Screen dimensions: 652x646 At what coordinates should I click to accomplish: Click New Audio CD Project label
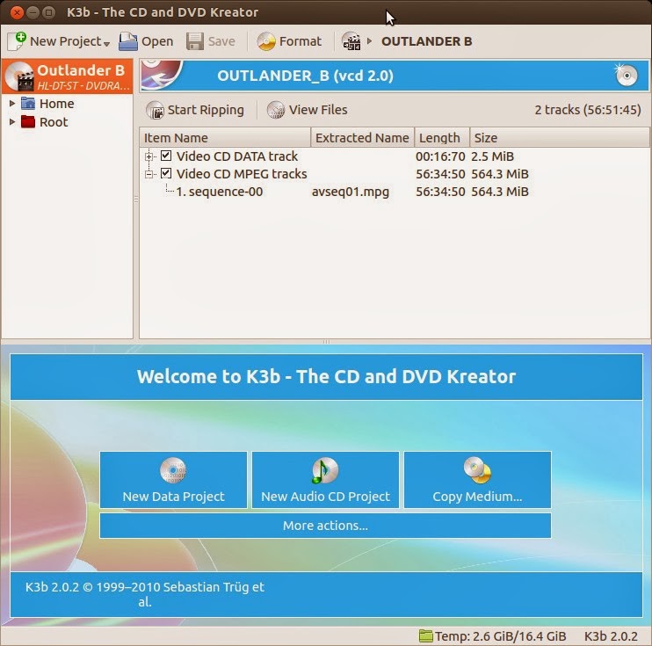326,497
